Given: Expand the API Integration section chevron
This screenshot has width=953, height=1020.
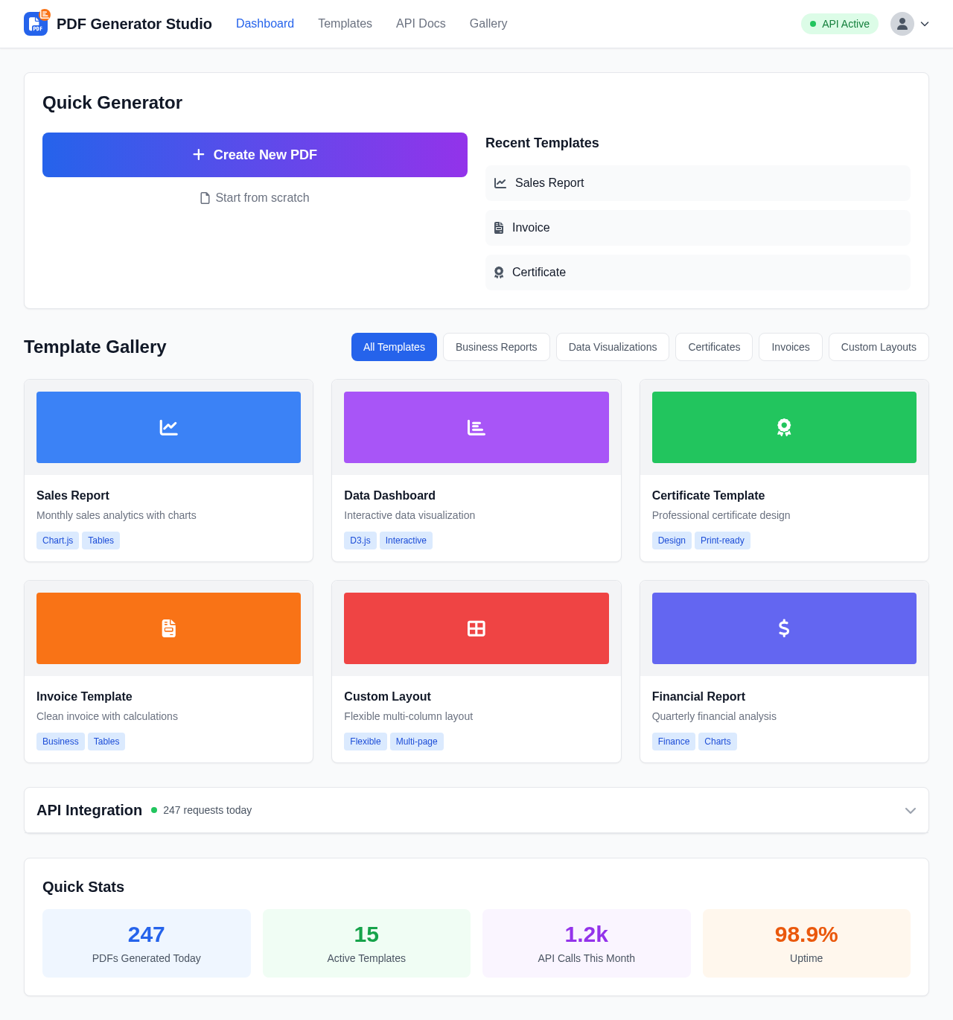Looking at the screenshot, I should pyautogui.click(x=910, y=810).
